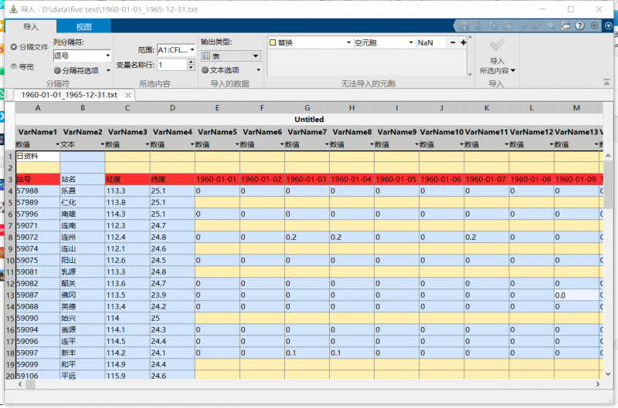Switch to the 导入 (Import) ribbon tab
Viewport: 618px width, 408px height.
[x=30, y=27]
